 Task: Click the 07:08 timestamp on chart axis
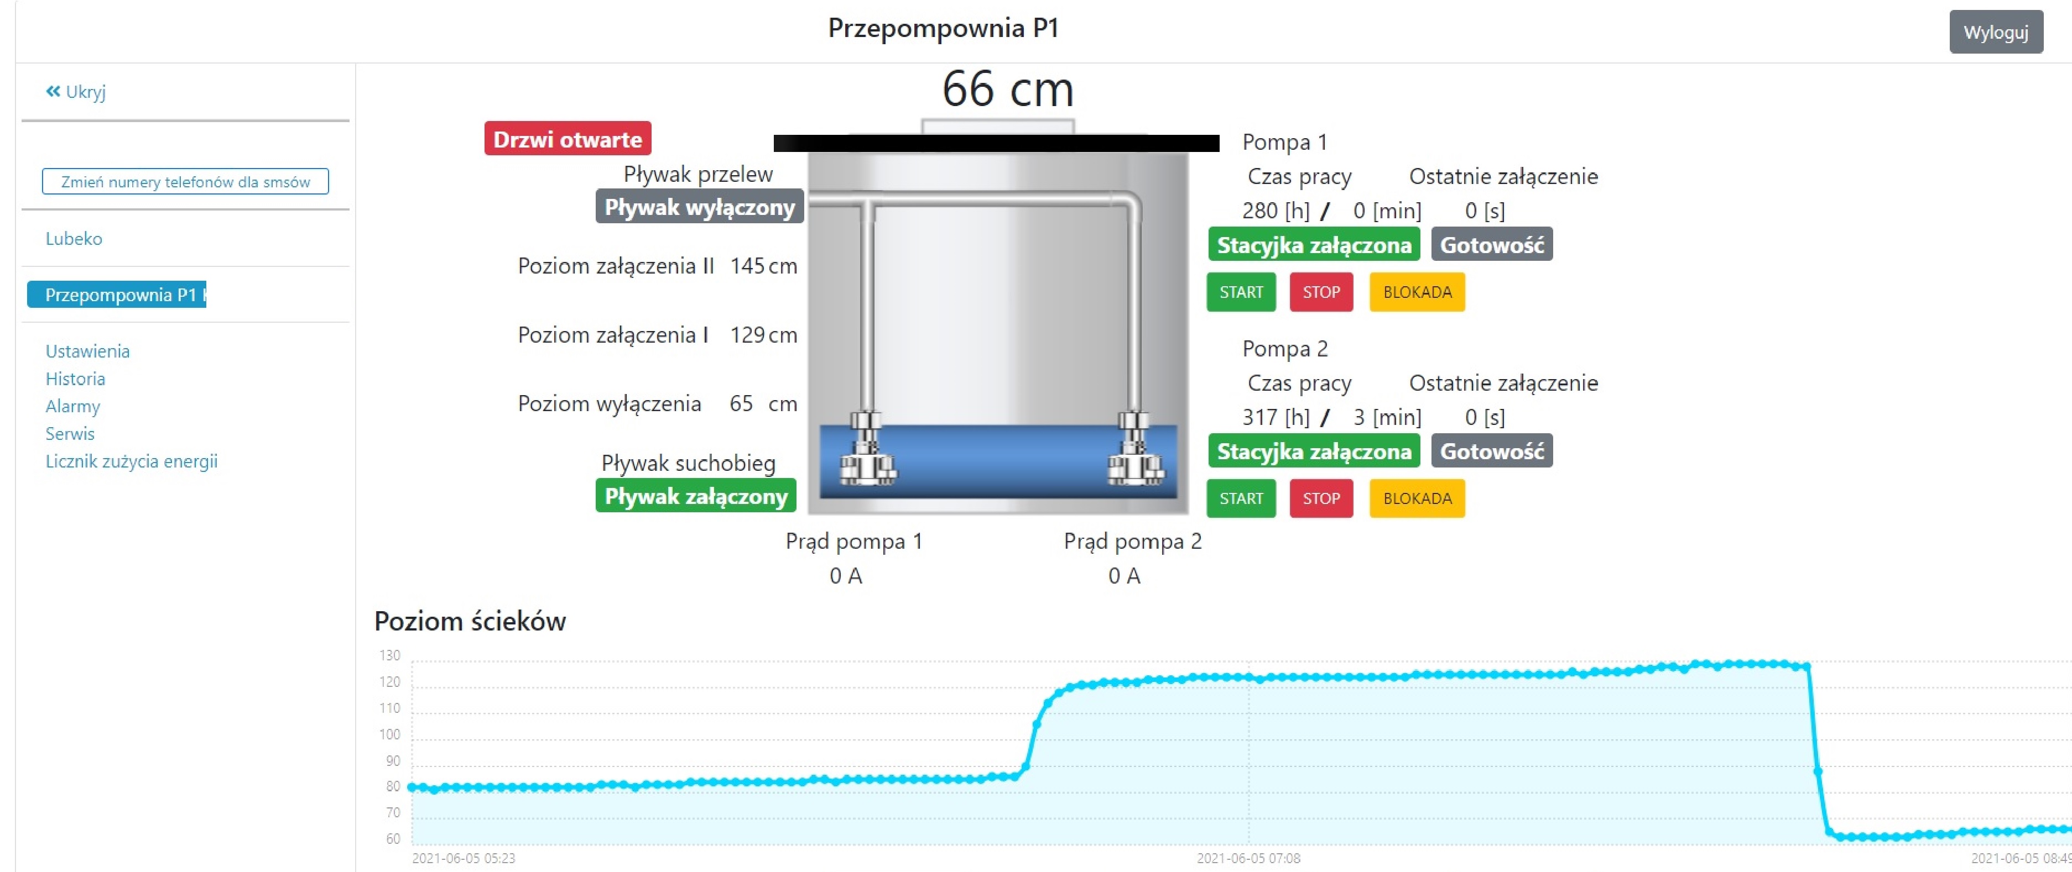1248,858
